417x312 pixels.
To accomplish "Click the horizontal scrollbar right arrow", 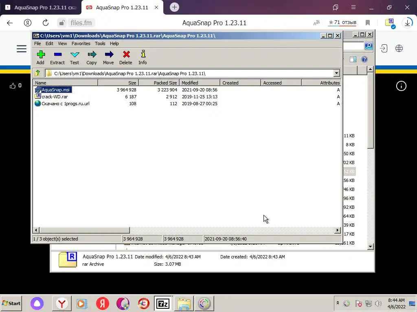I will coord(338,230).
